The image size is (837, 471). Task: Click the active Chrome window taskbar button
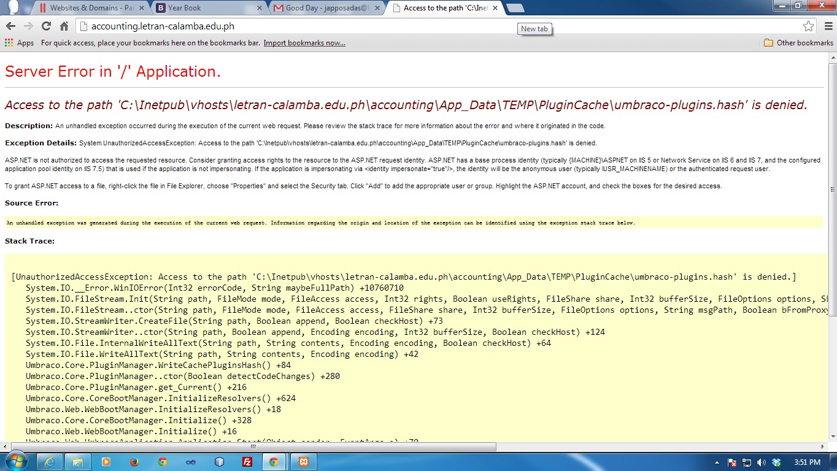coord(276,462)
